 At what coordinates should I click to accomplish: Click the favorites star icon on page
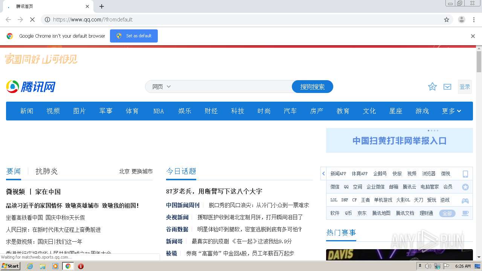432,87
